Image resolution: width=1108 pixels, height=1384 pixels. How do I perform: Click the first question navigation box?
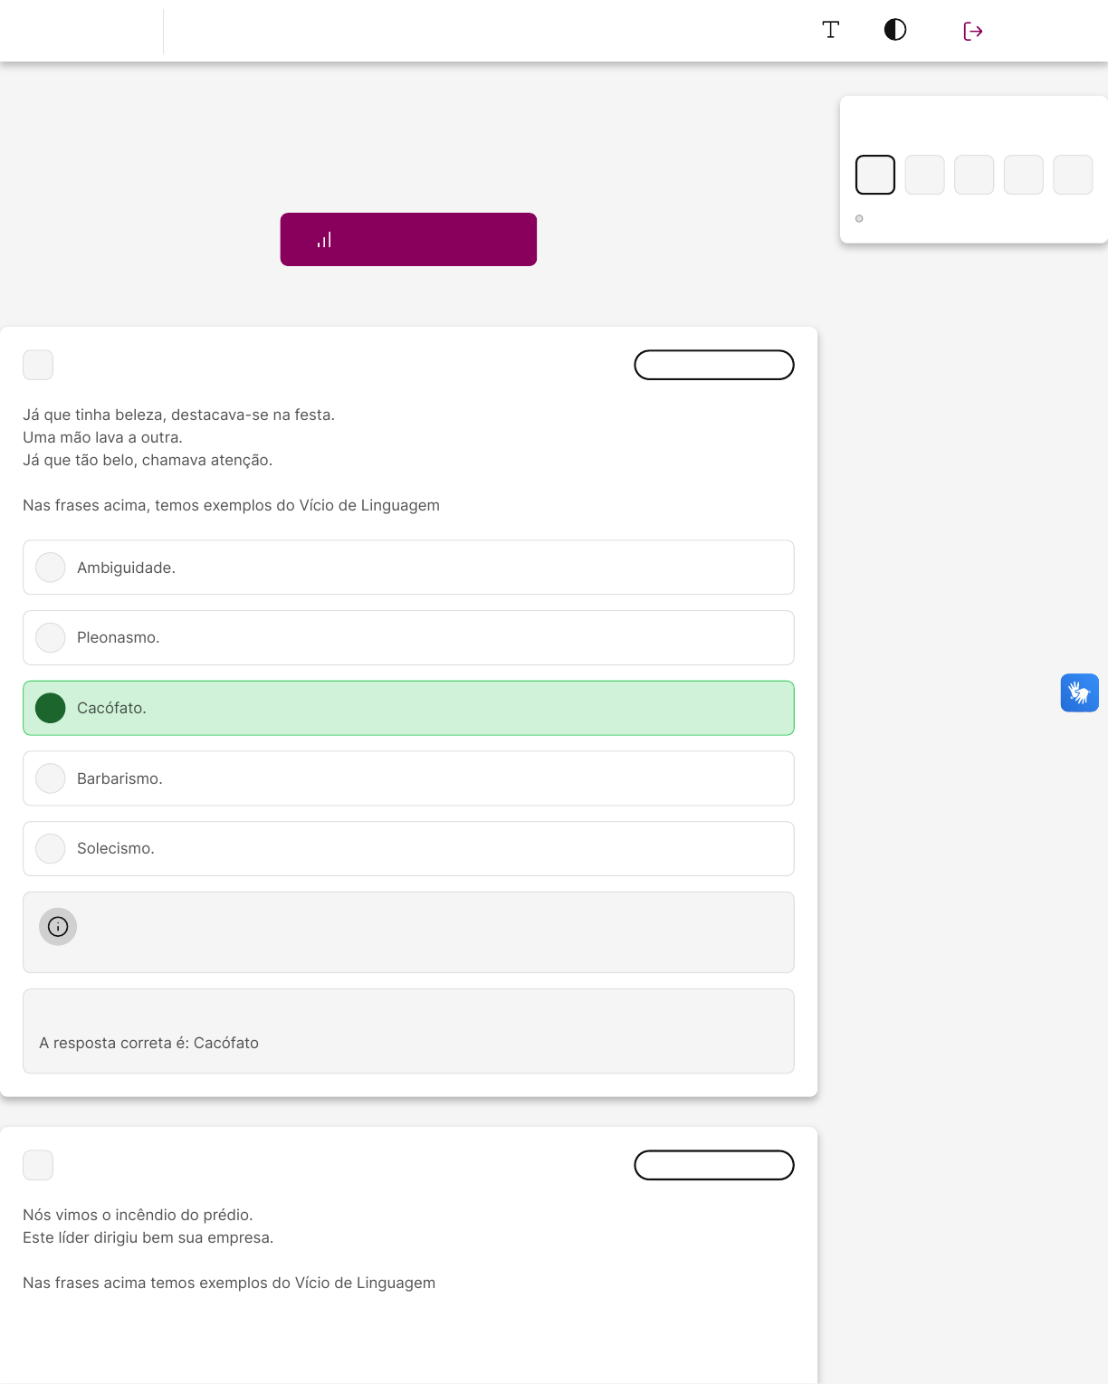click(x=875, y=175)
